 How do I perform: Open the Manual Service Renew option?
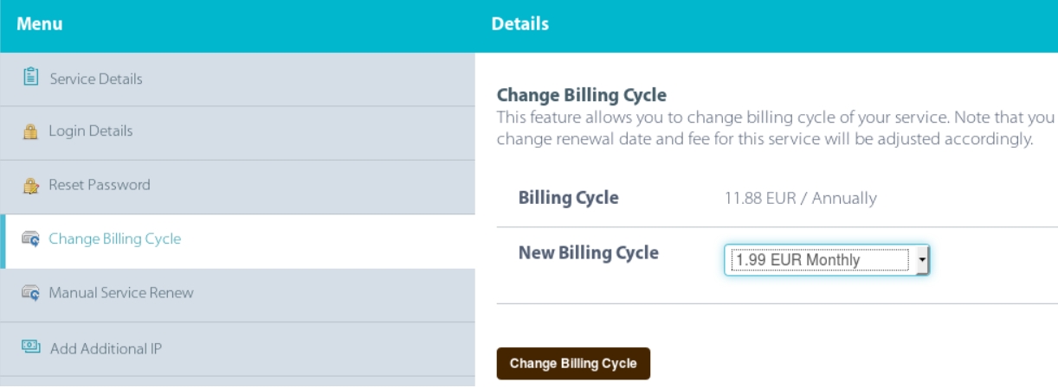point(121,293)
